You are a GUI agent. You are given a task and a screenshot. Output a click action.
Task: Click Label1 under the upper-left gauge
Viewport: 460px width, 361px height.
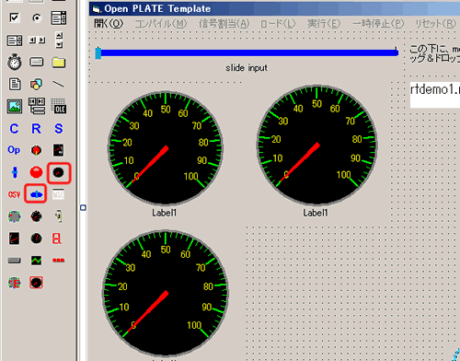tap(164, 213)
